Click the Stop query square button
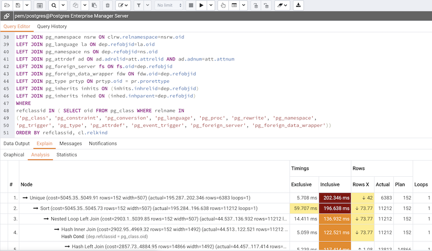This screenshot has width=432, height=251. [x=191, y=5]
